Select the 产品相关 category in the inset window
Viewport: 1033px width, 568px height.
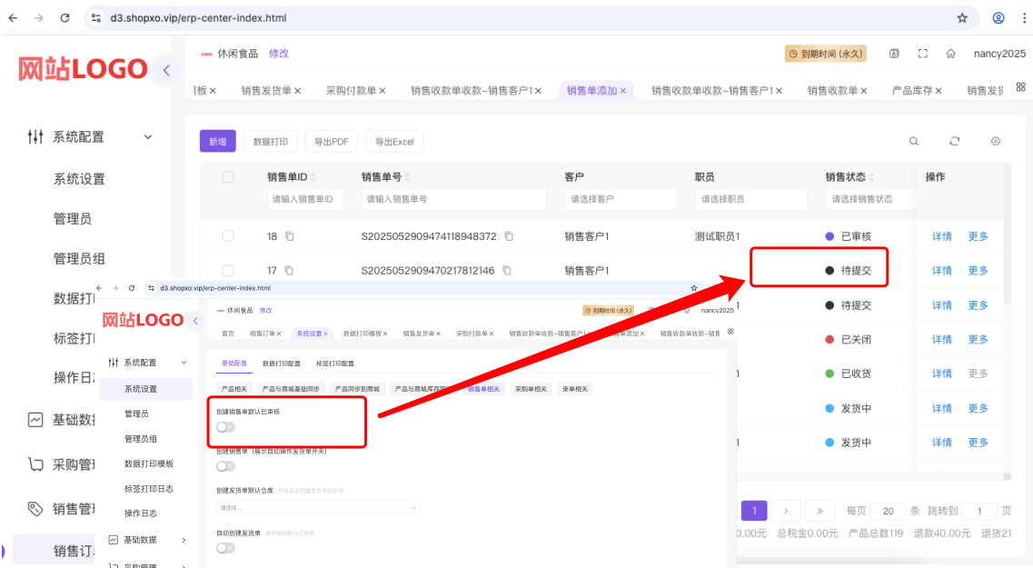tap(233, 389)
